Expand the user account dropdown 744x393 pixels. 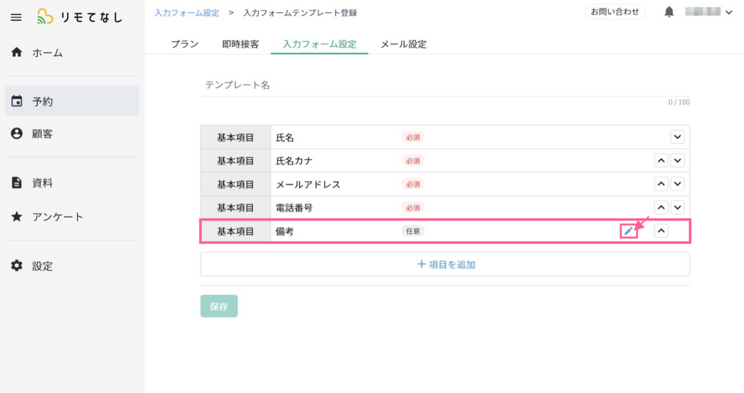click(x=729, y=12)
